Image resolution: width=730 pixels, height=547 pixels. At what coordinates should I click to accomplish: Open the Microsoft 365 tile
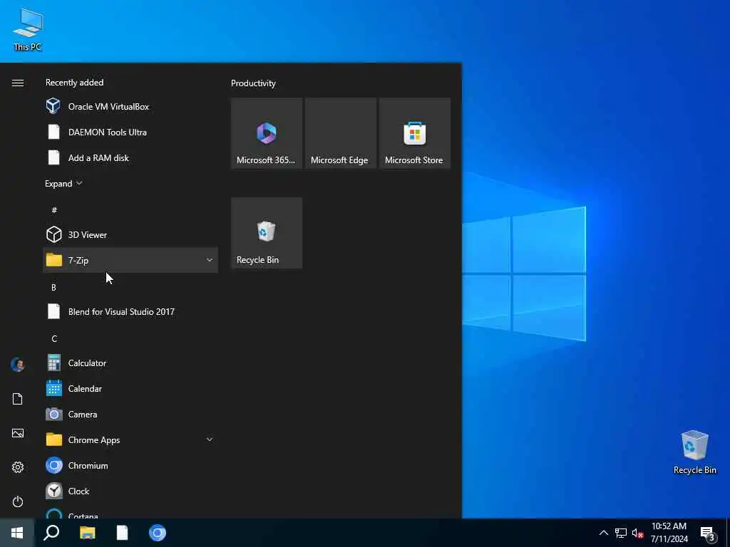(267, 133)
